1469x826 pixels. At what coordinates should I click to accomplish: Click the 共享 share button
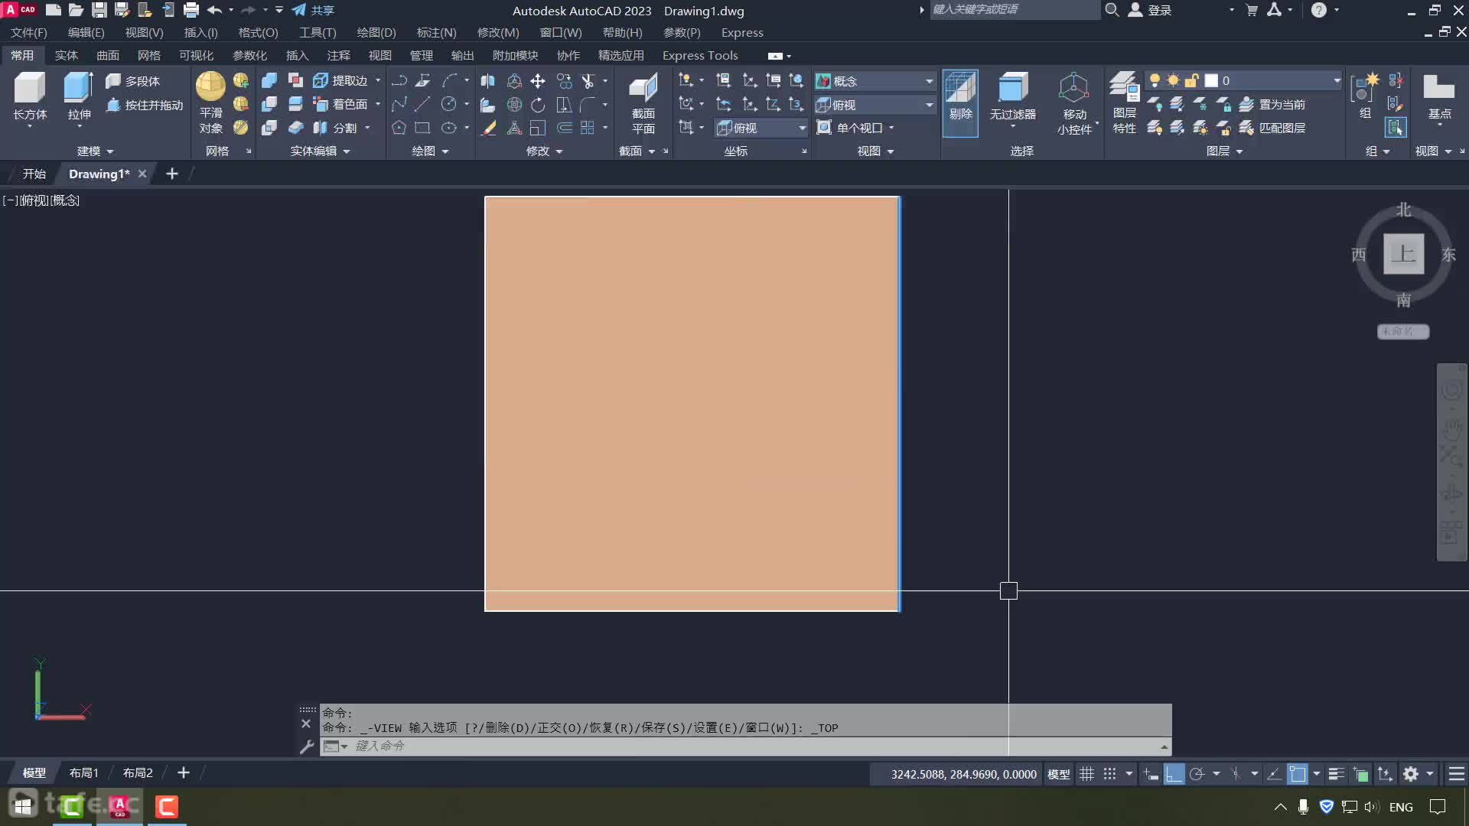(x=314, y=10)
